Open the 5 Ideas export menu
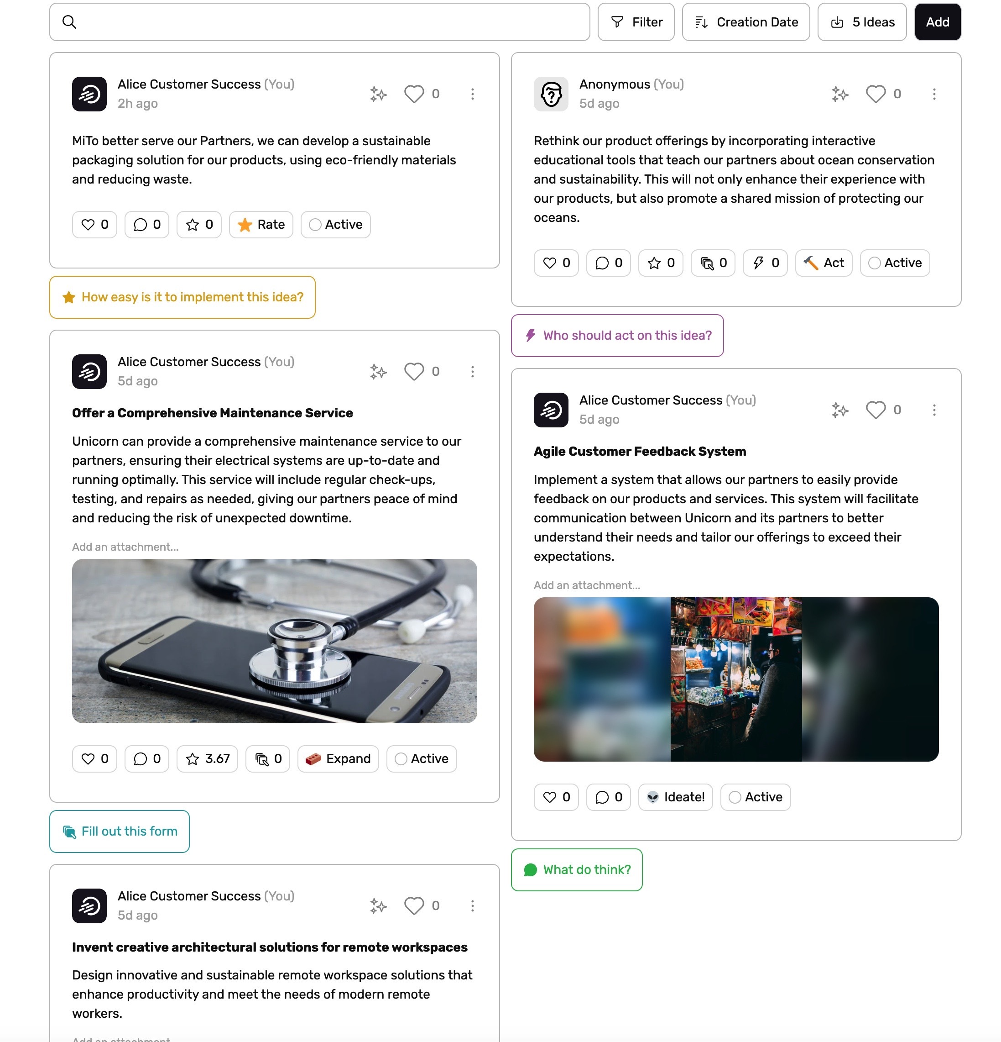 (x=862, y=22)
